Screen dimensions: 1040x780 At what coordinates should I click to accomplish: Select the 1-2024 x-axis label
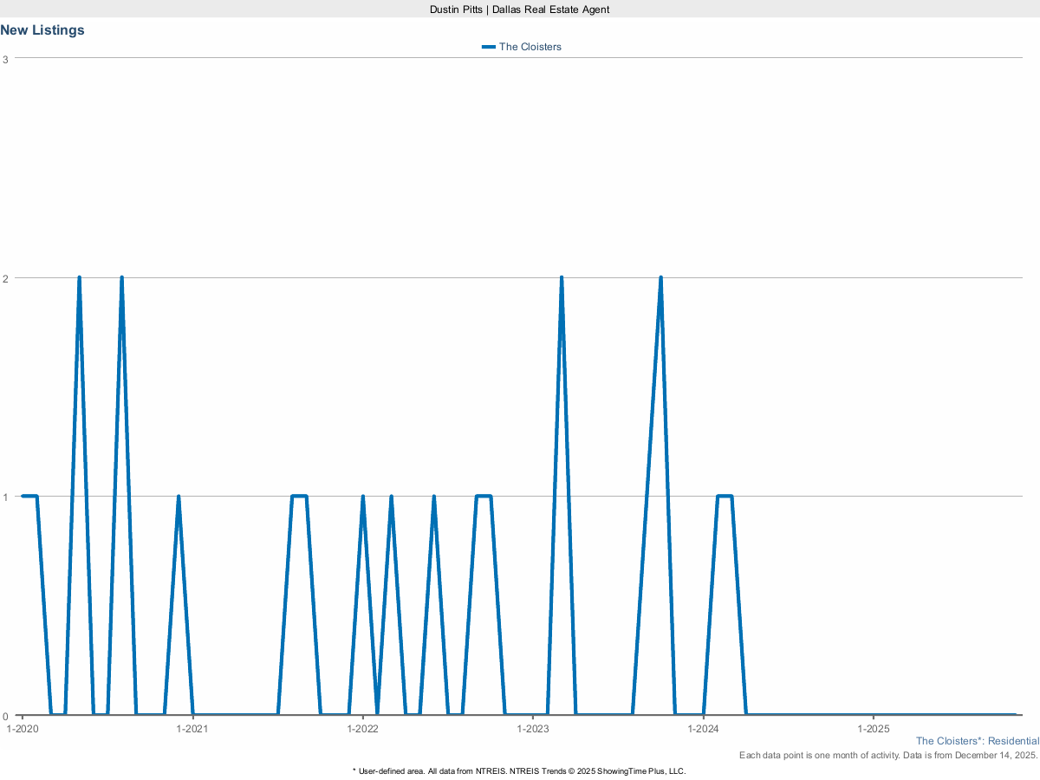[x=703, y=729]
